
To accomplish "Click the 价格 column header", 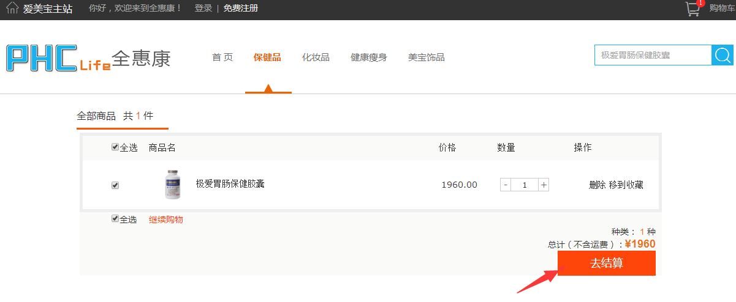I will [447, 148].
